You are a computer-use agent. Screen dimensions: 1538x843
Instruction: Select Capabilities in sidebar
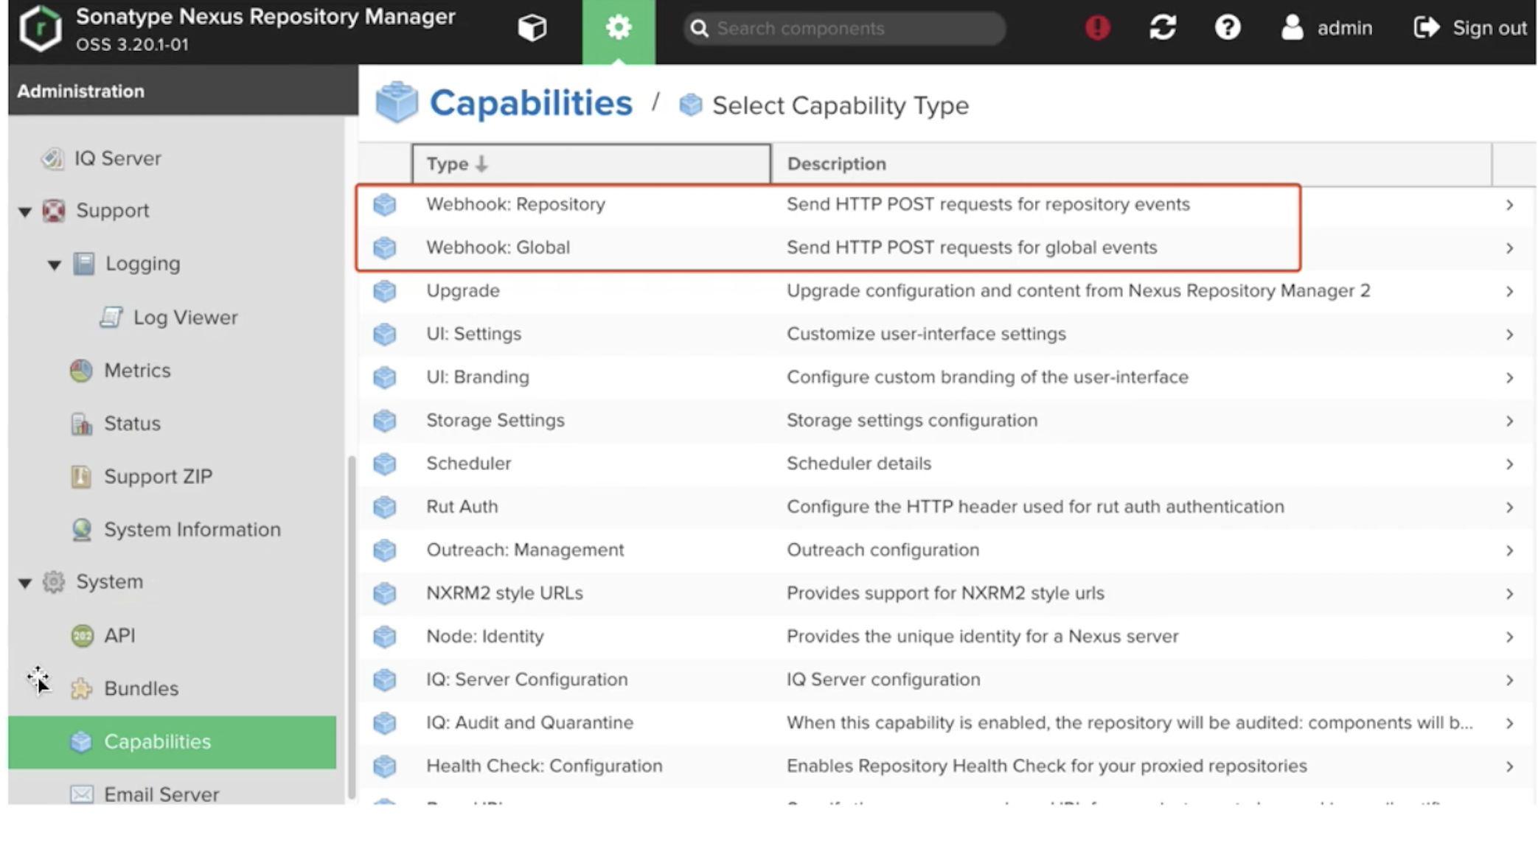(x=172, y=742)
